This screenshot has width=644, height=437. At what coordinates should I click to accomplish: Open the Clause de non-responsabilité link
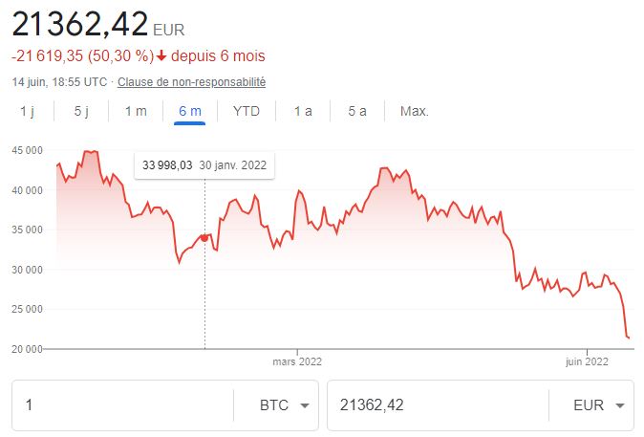[191, 82]
